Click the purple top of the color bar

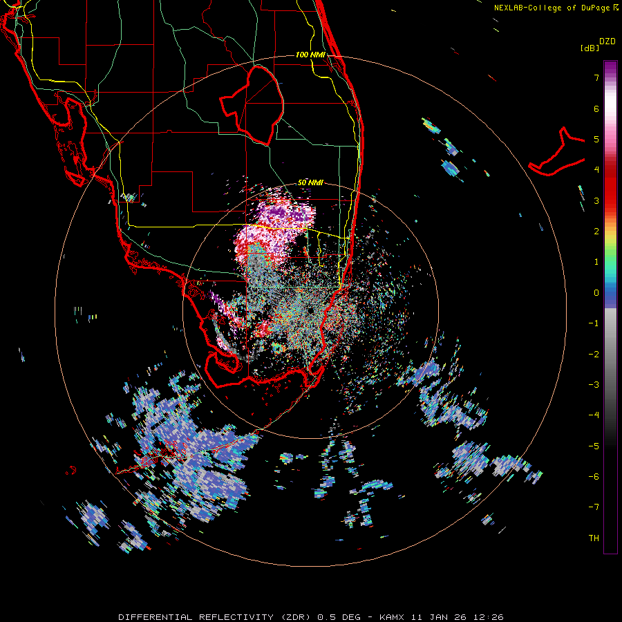point(610,68)
